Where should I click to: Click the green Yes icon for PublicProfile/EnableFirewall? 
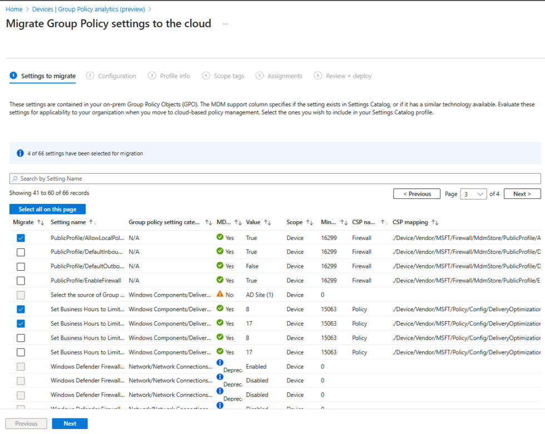point(219,280)
